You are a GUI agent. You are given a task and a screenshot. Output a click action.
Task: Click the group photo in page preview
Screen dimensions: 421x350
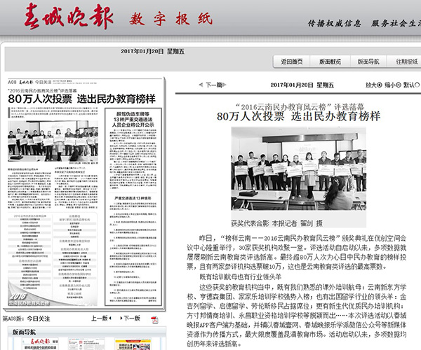53,141
